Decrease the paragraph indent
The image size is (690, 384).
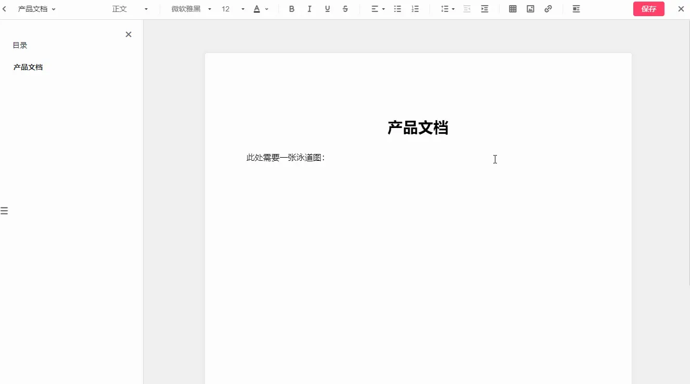pos(467,9)
